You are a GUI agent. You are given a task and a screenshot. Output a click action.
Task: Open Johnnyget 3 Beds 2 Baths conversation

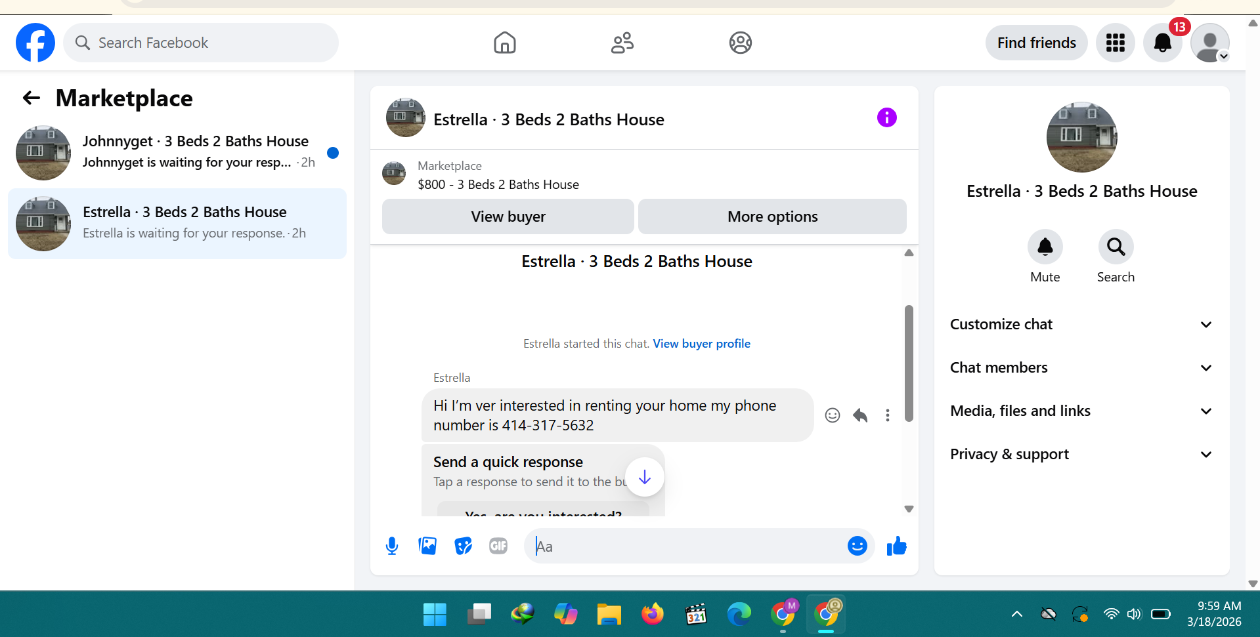click(177, 153)
